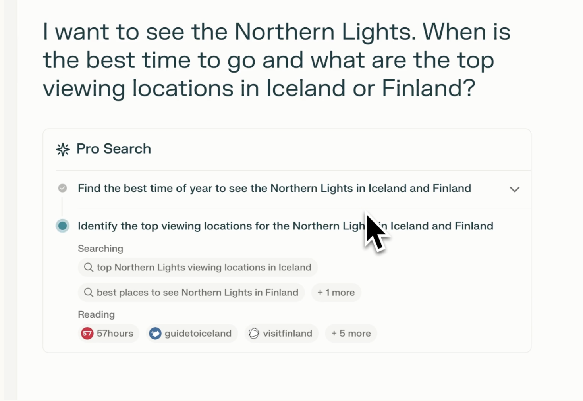Click the magnifier icon in the Finland search chip
This screenshot has height=401, width=583.
tap(89, 293)
